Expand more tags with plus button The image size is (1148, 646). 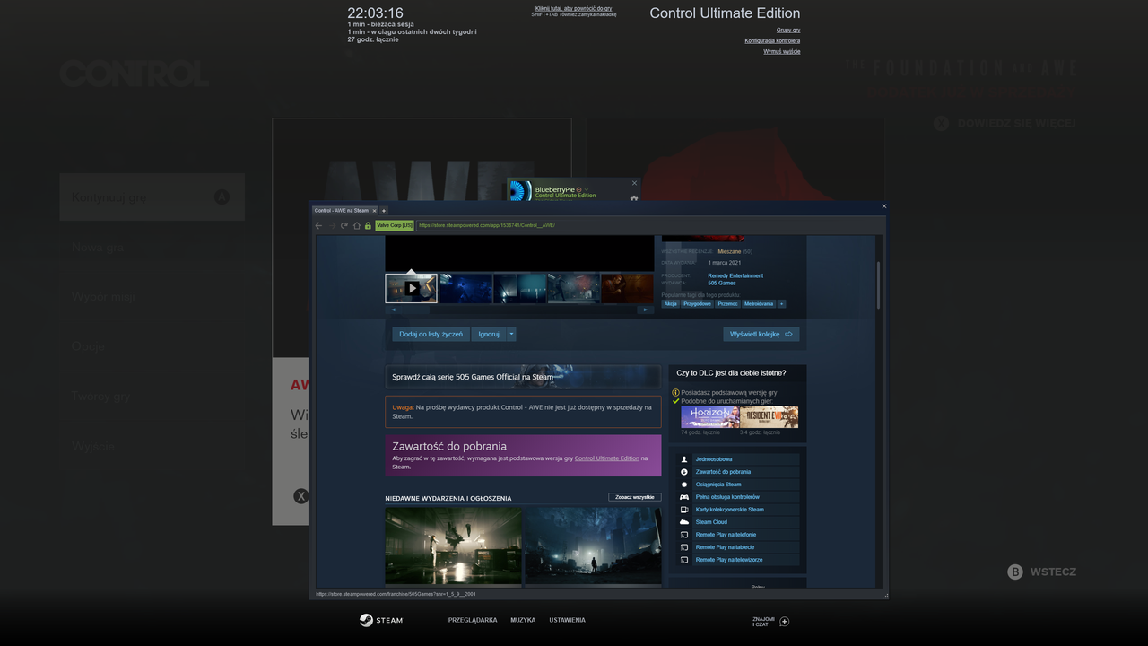tap(781, 304)
